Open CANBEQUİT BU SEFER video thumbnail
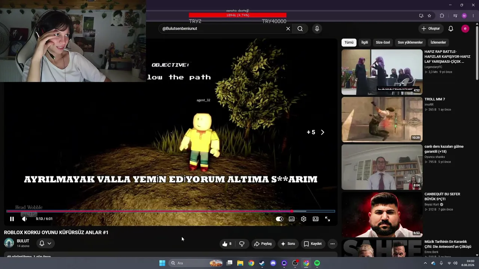Viewport: 479px width, 269px height. tap(382, 214)
